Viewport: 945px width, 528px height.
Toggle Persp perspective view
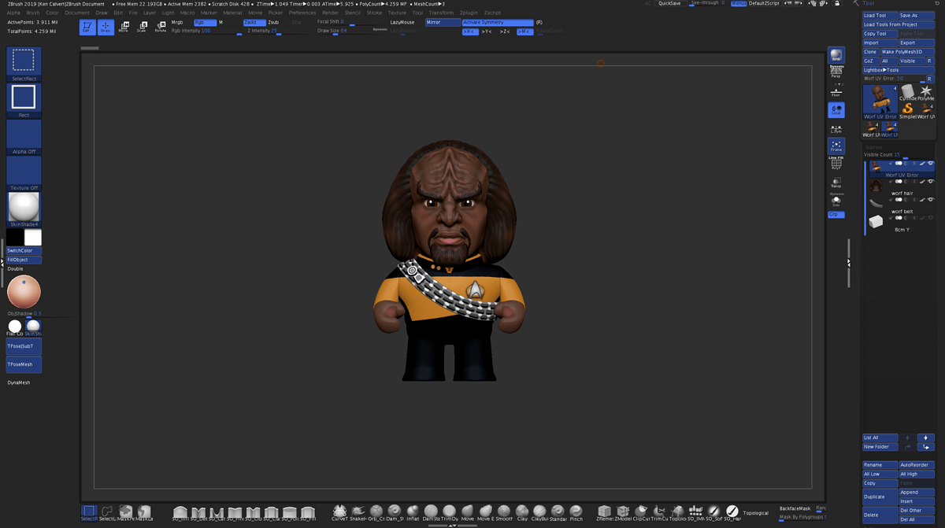[836, 72]
